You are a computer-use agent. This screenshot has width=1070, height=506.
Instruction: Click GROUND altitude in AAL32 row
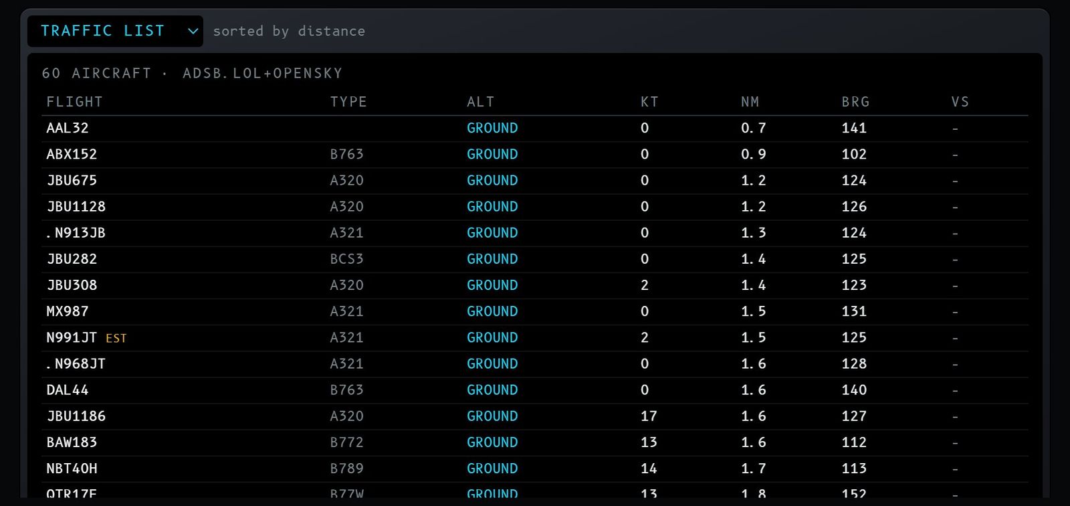click(x=492, y=129)
